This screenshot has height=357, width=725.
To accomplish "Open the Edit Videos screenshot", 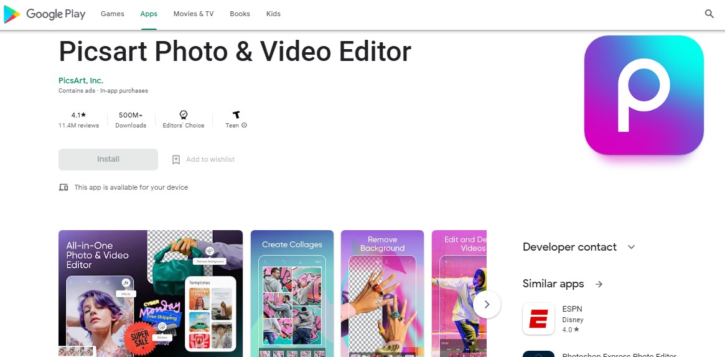I will pyautogui.click(x=459, y=294).
